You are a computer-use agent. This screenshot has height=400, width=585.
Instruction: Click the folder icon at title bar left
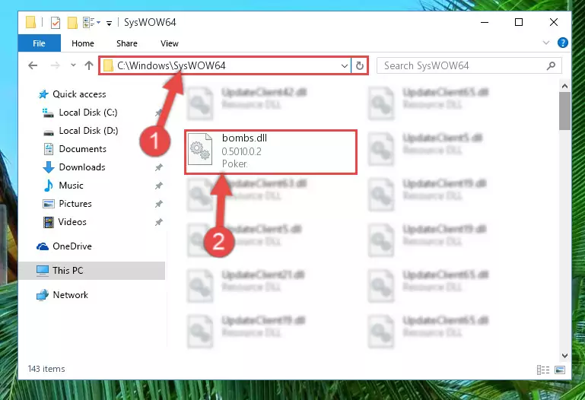(x=31, y=22)
